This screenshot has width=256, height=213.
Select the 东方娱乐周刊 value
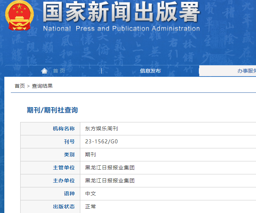pyautogui.click(x=101, y=129)
